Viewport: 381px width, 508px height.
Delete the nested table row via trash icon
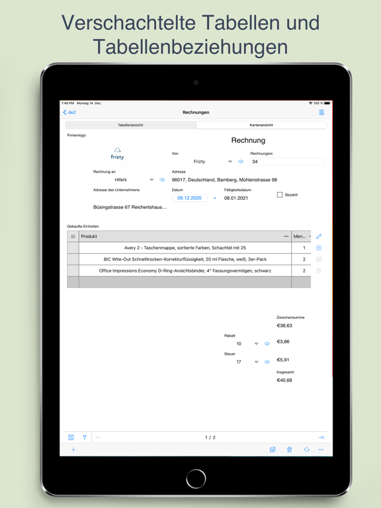click(319, 271)
